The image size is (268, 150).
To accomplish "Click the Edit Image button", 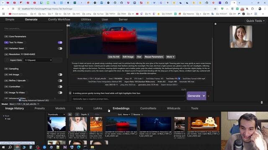I will coord(128,57).
